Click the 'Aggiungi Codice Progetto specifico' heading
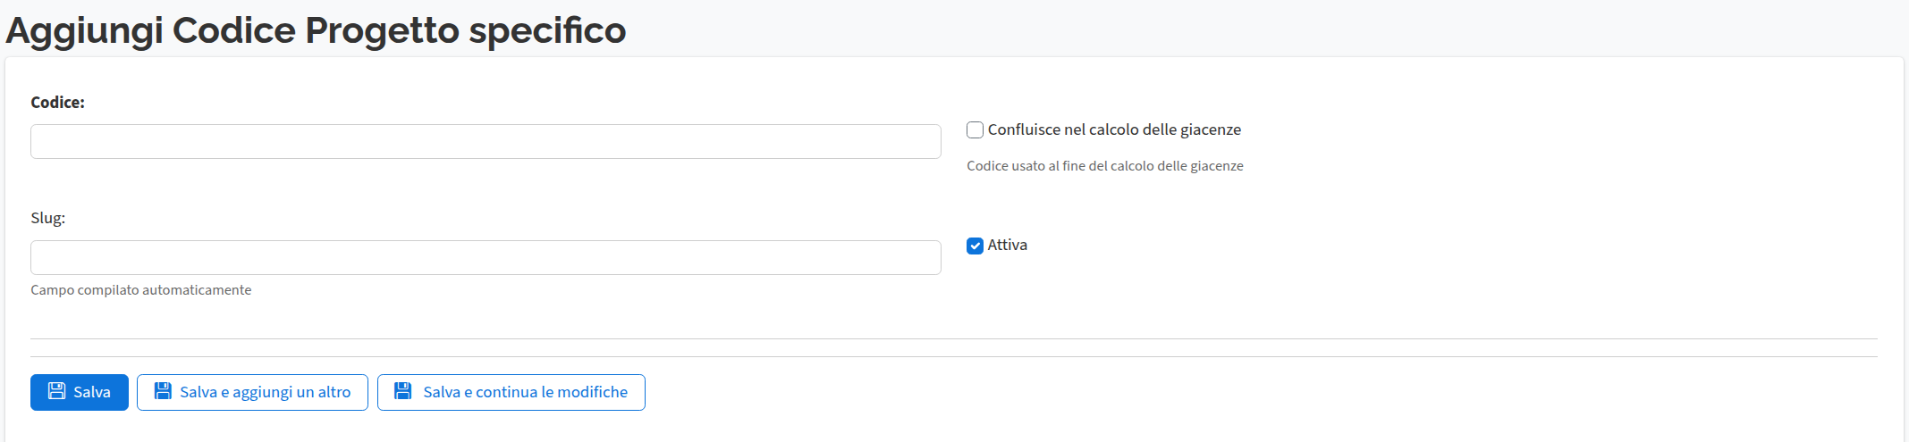 point(316,30)
